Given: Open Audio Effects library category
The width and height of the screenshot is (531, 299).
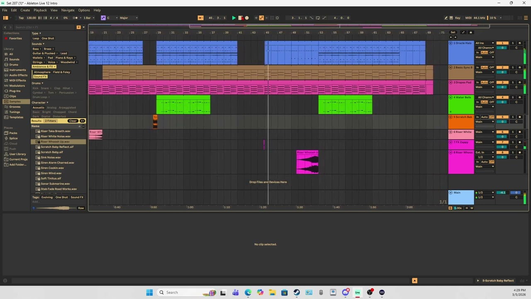Looking at the screenshot, I should pos(18,75).
